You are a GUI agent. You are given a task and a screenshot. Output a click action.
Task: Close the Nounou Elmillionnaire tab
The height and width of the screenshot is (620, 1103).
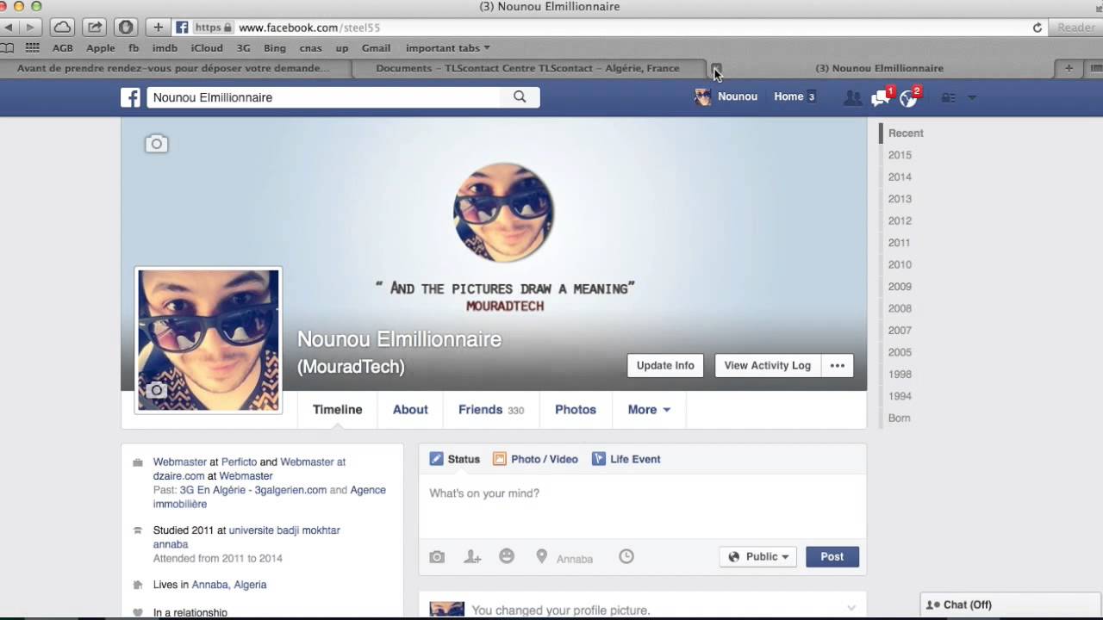[716, 68]
